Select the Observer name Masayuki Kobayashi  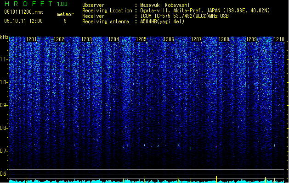165,5
